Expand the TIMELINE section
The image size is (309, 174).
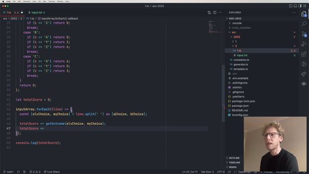[233, 162]
